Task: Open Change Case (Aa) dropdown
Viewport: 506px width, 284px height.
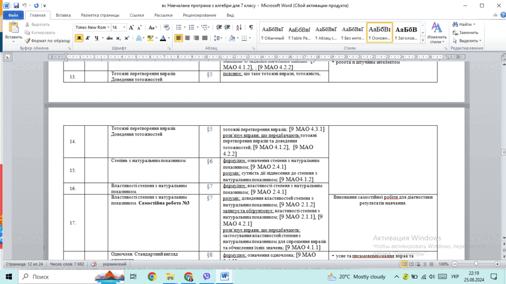Action: coord(152,27)
